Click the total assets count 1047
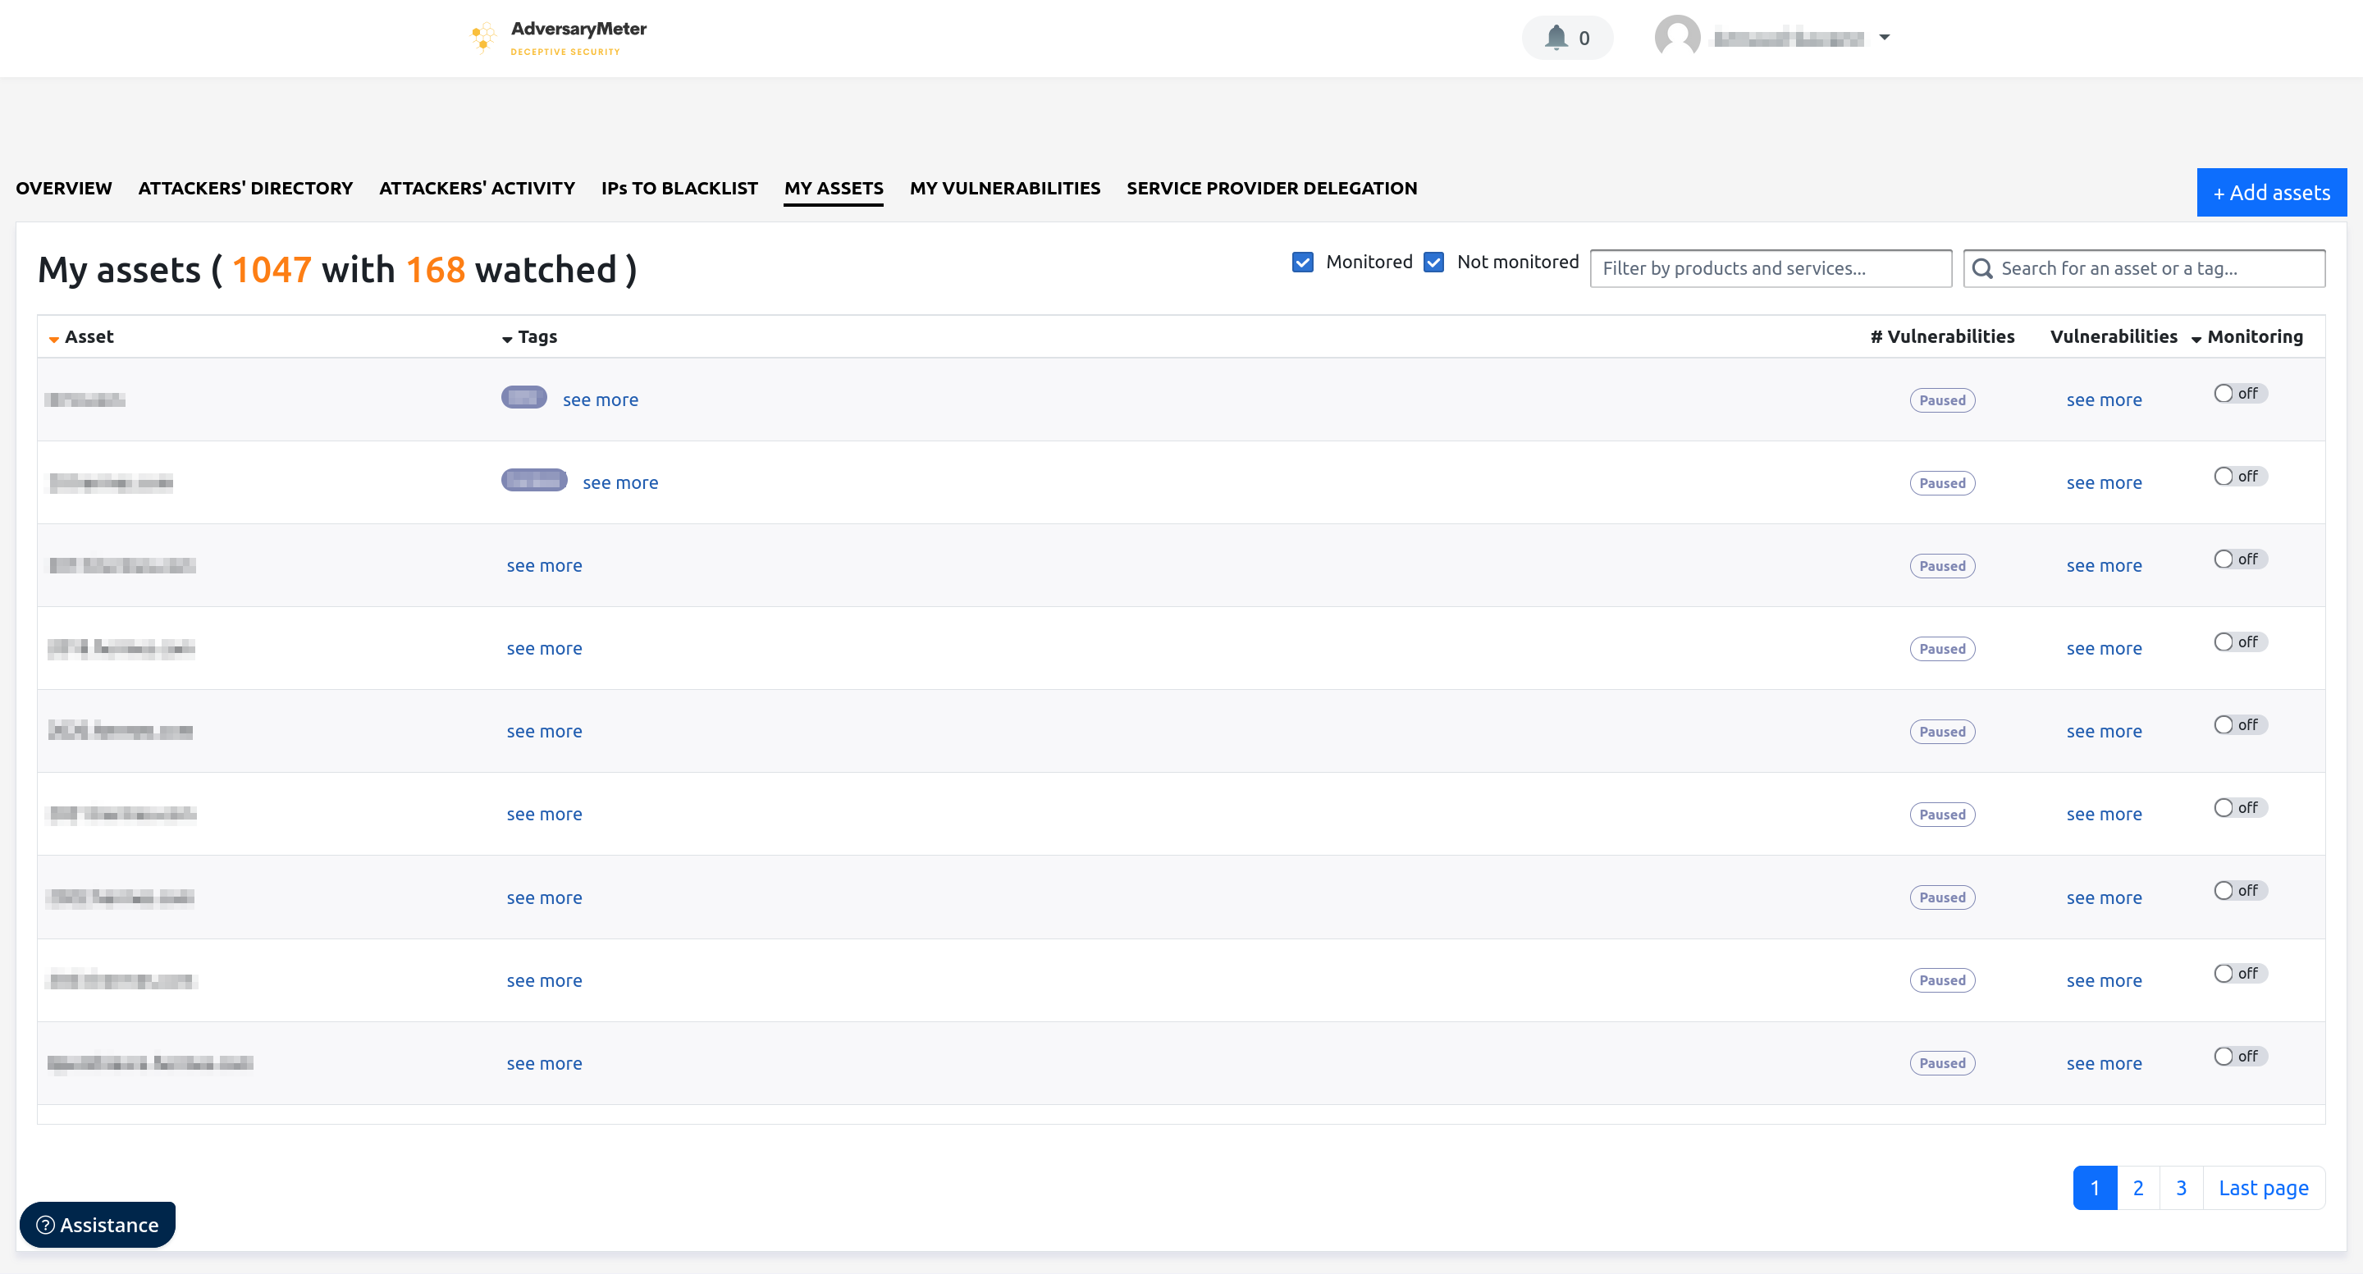Viewport: 2363px width, 1274px height. pyautogui.click(x=272, y=270)
